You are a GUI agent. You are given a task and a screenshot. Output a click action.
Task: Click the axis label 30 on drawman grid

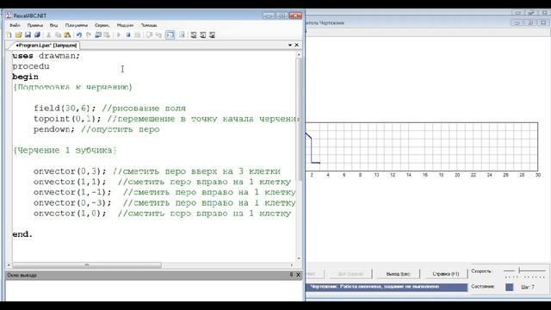click(x=537, y=175)
